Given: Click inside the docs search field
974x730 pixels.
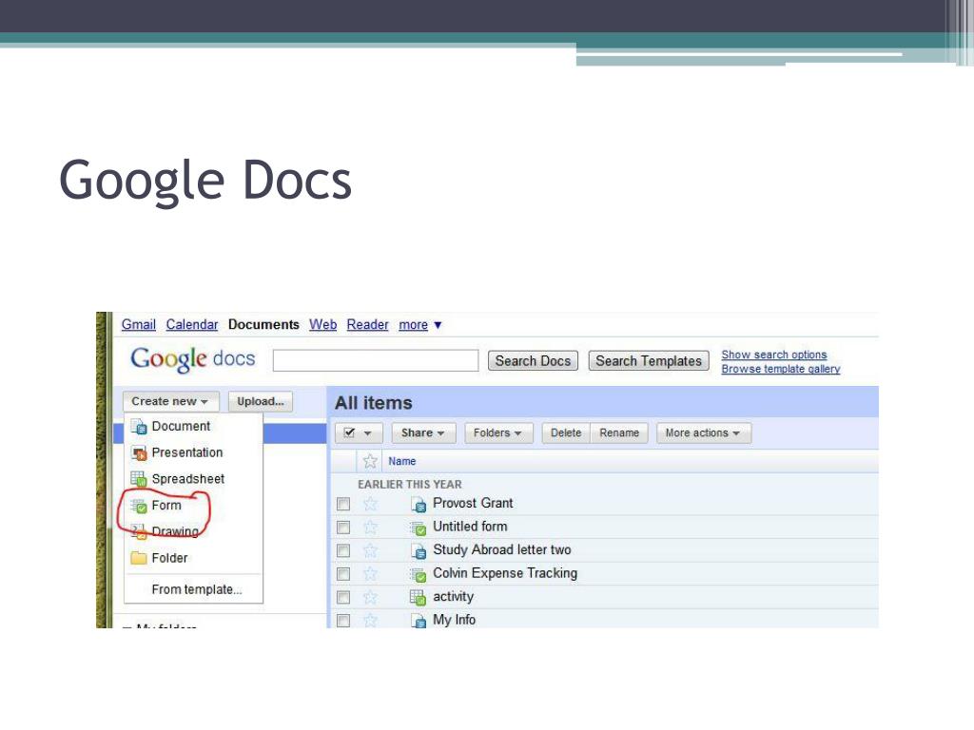Looking at the screenshot, I should pos(376,360).
